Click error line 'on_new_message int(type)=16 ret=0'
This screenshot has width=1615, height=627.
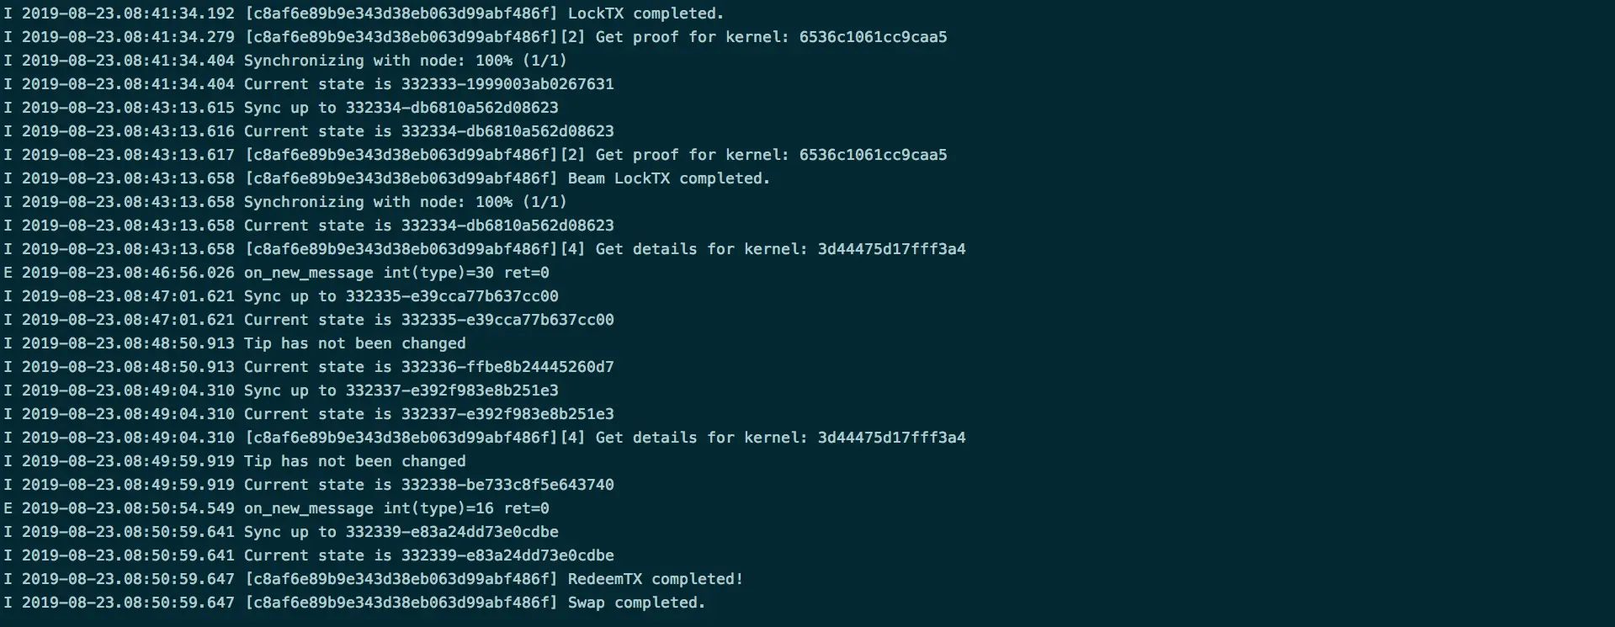(396, 508)
